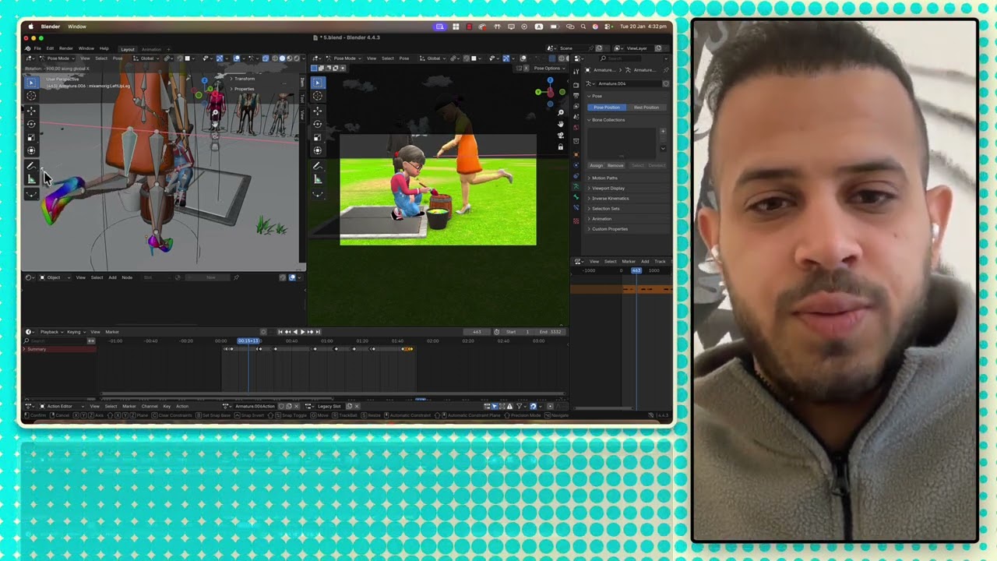Open the Keying menu in the timeline
Viewport: 997px width, 561px height.
75,332
